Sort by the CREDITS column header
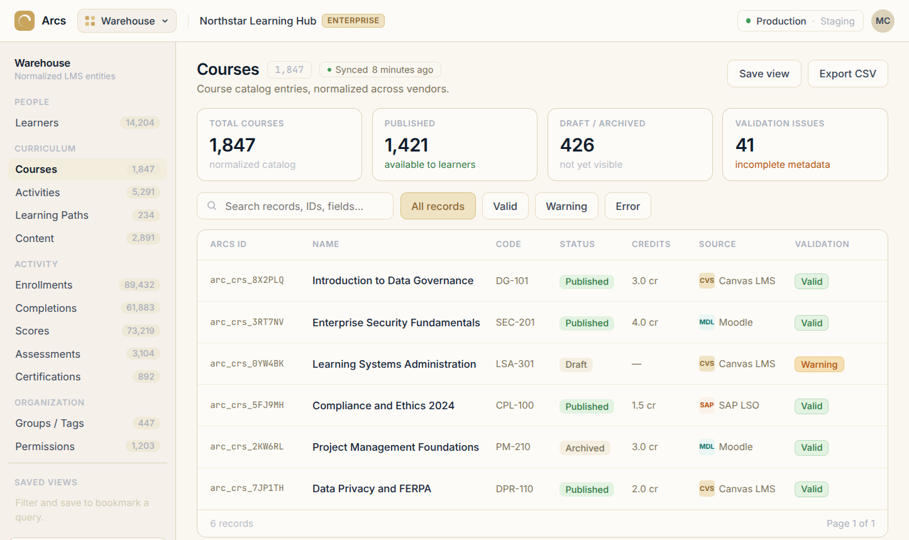909x540 pixels. pyautogui.click(x=651, y=244)
